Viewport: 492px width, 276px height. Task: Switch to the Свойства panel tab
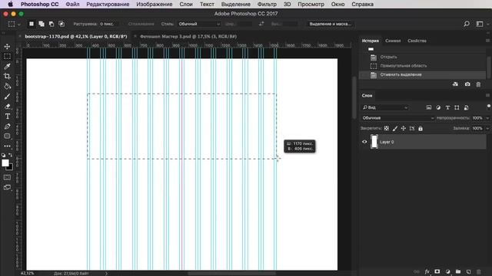pos(417,41)
